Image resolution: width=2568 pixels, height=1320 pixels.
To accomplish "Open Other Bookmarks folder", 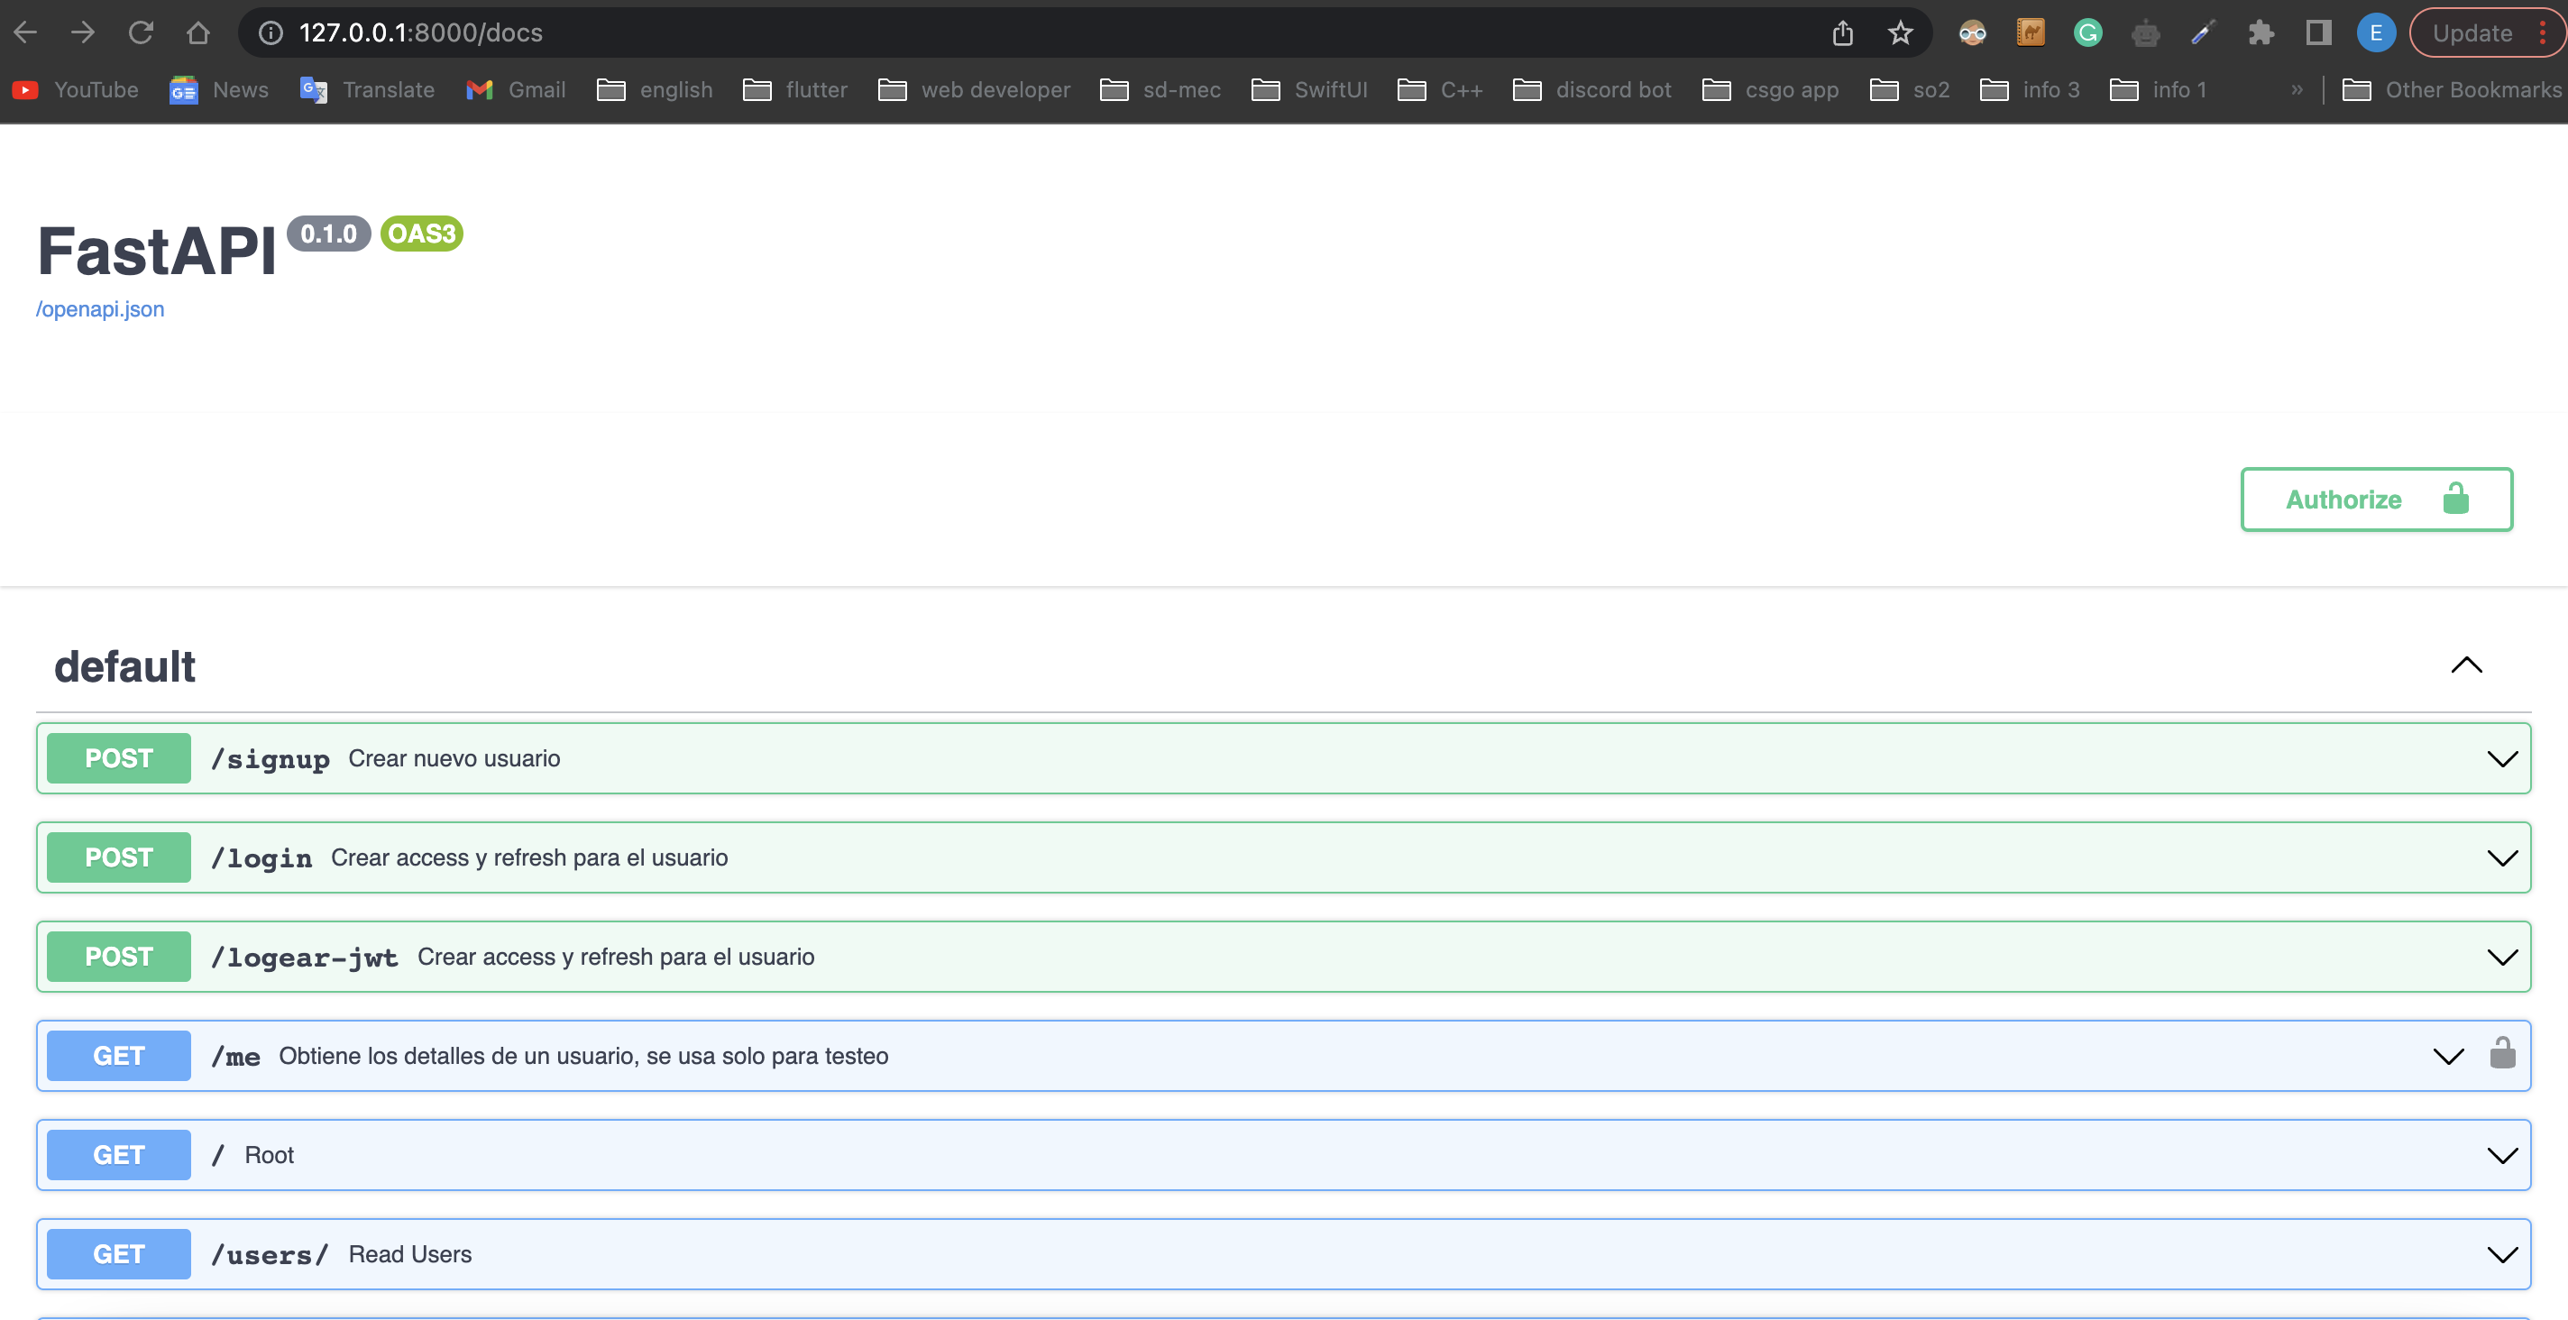I will (x=2452, y=90).
